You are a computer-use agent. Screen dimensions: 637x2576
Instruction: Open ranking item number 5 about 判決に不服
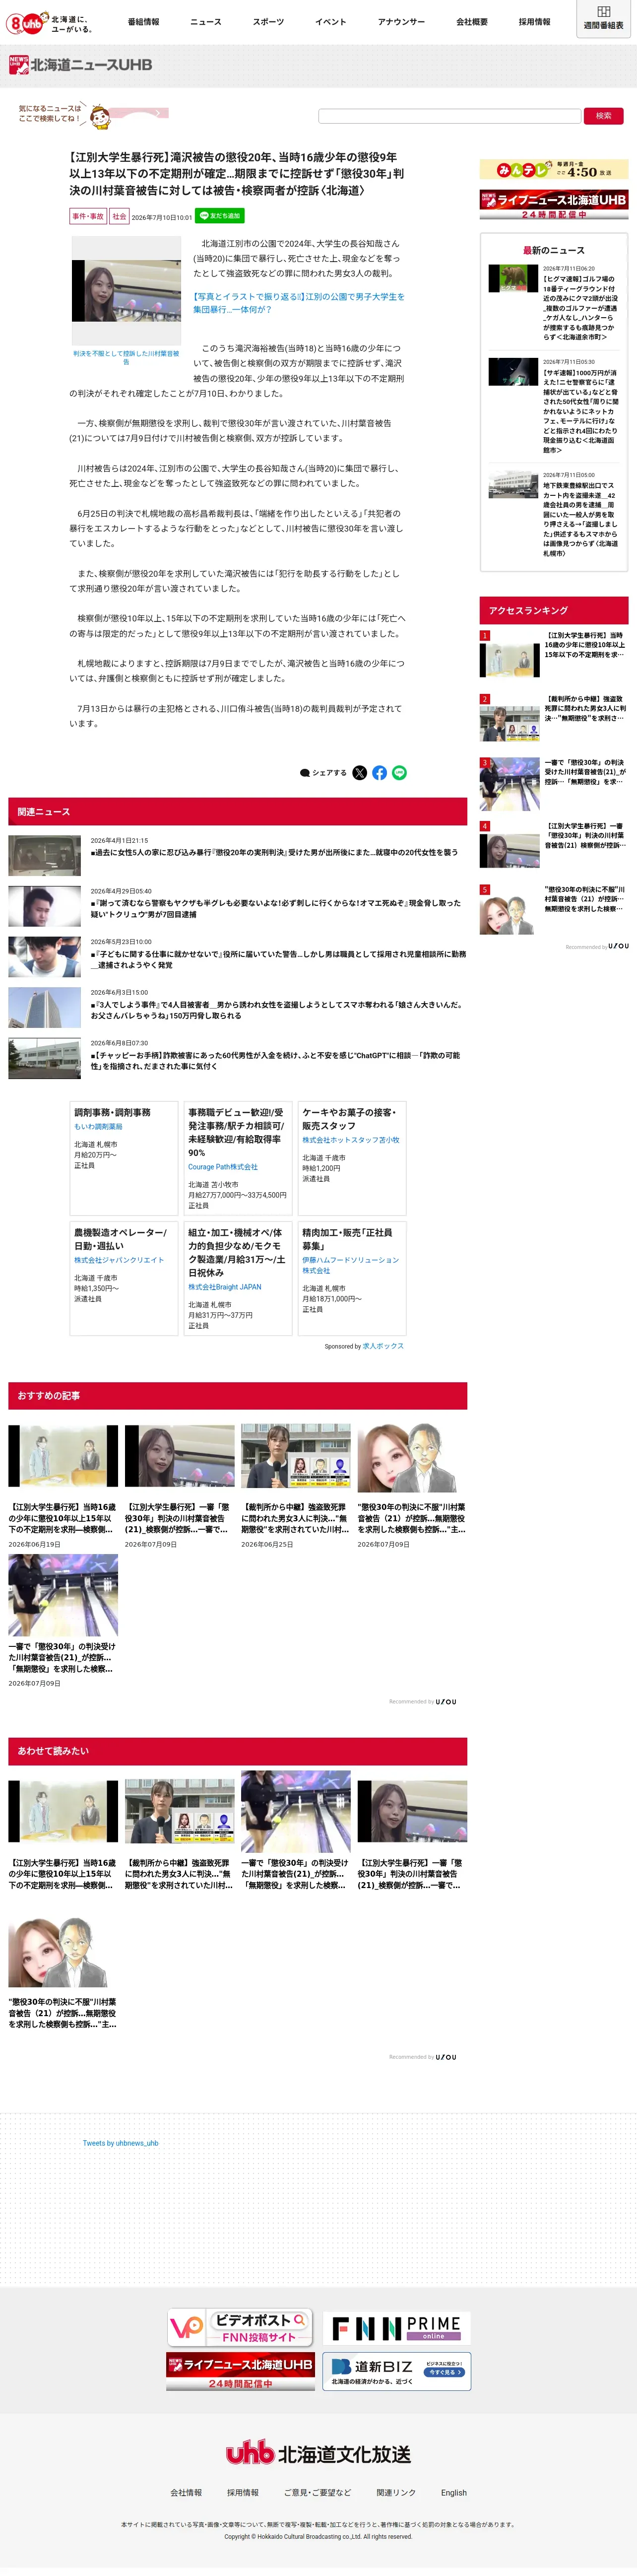pos(554,908)
